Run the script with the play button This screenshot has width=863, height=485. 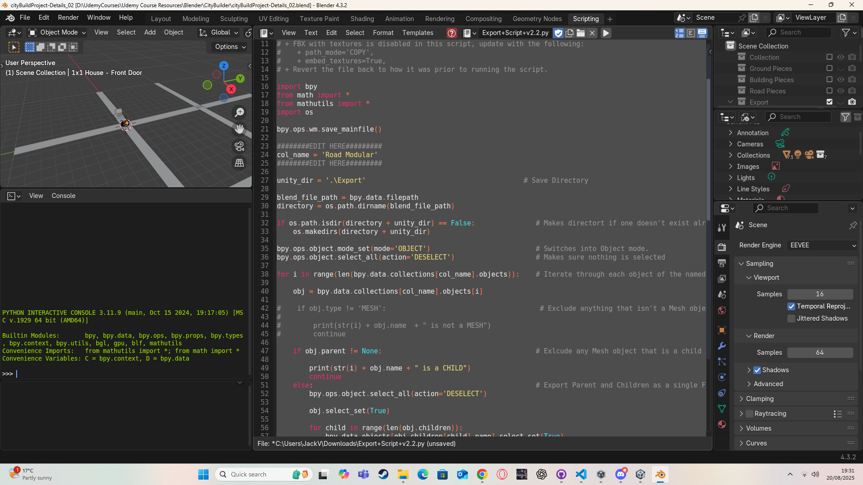pos(606,33)
